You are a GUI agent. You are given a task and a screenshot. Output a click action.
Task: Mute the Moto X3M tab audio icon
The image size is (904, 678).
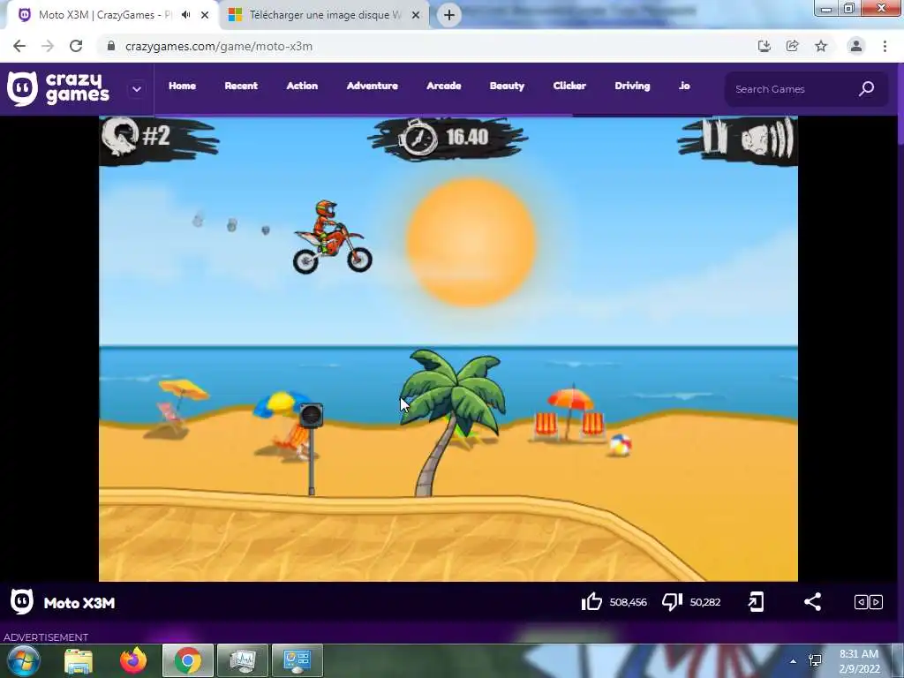tap(185, 15)
